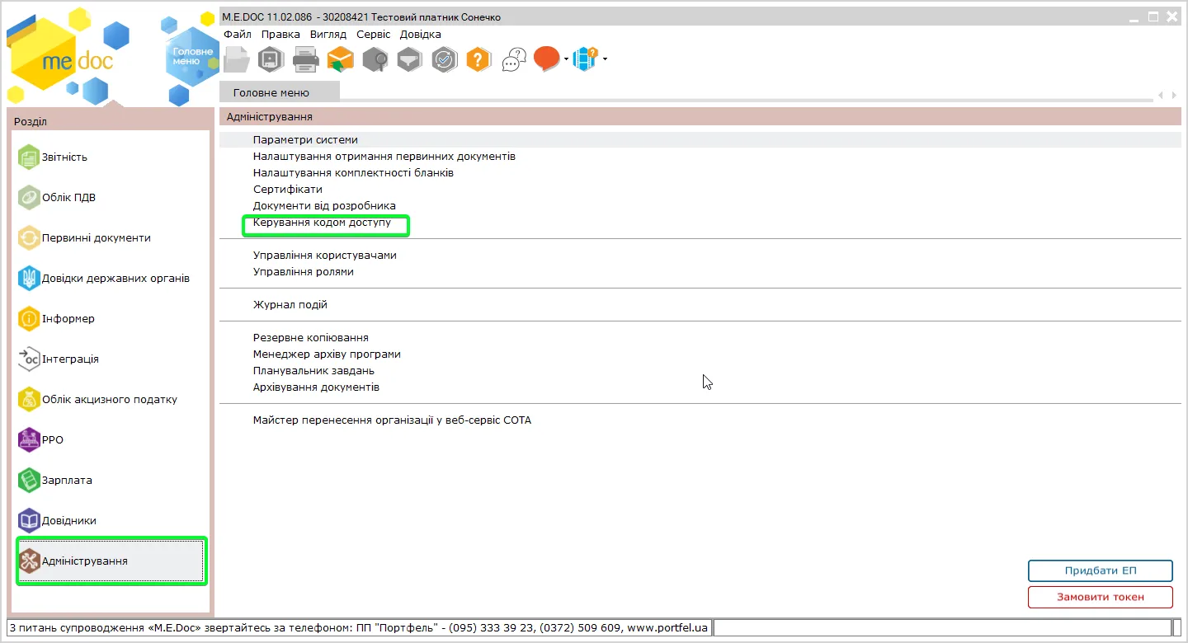
Task: Select the Звітність section label
Action: (64, 157)
